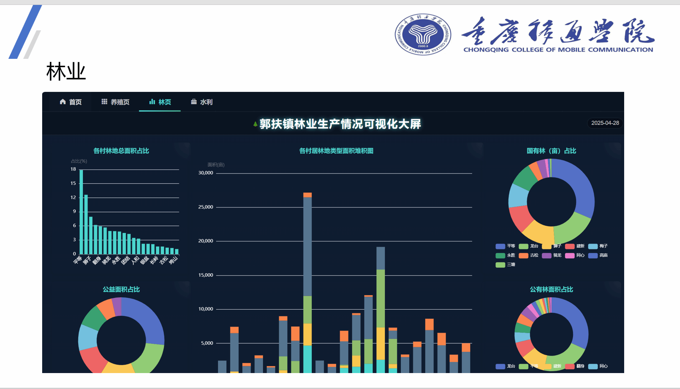
Task: Toggle 骑龙 legend item in 国有林 chart
Action: pyautogui.click(x=552, y=255)
